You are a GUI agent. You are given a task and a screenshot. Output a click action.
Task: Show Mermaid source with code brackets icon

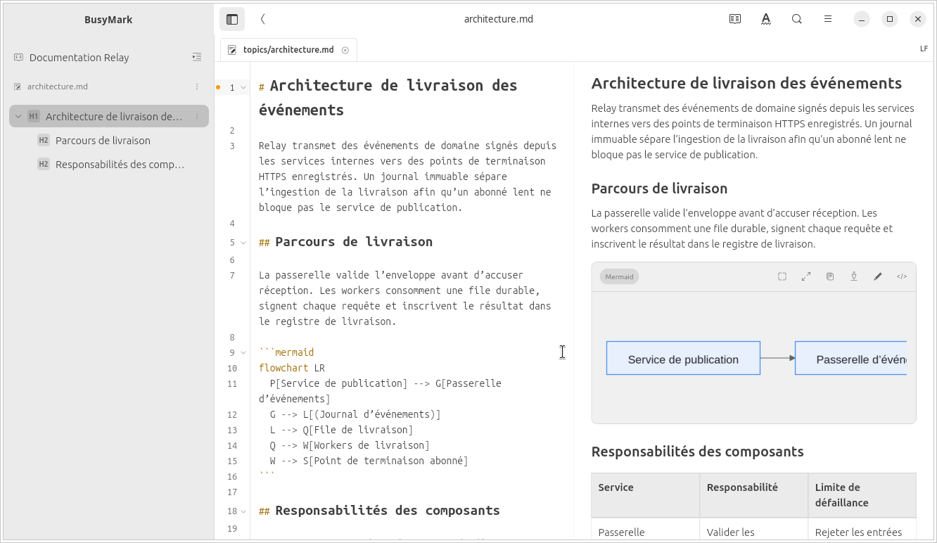click(x=902, y=276)
